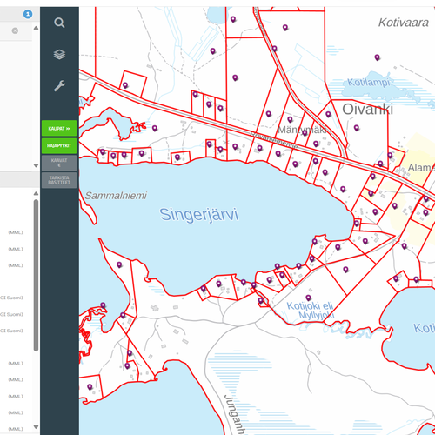Open the wrench tools menu

point(59,86)
